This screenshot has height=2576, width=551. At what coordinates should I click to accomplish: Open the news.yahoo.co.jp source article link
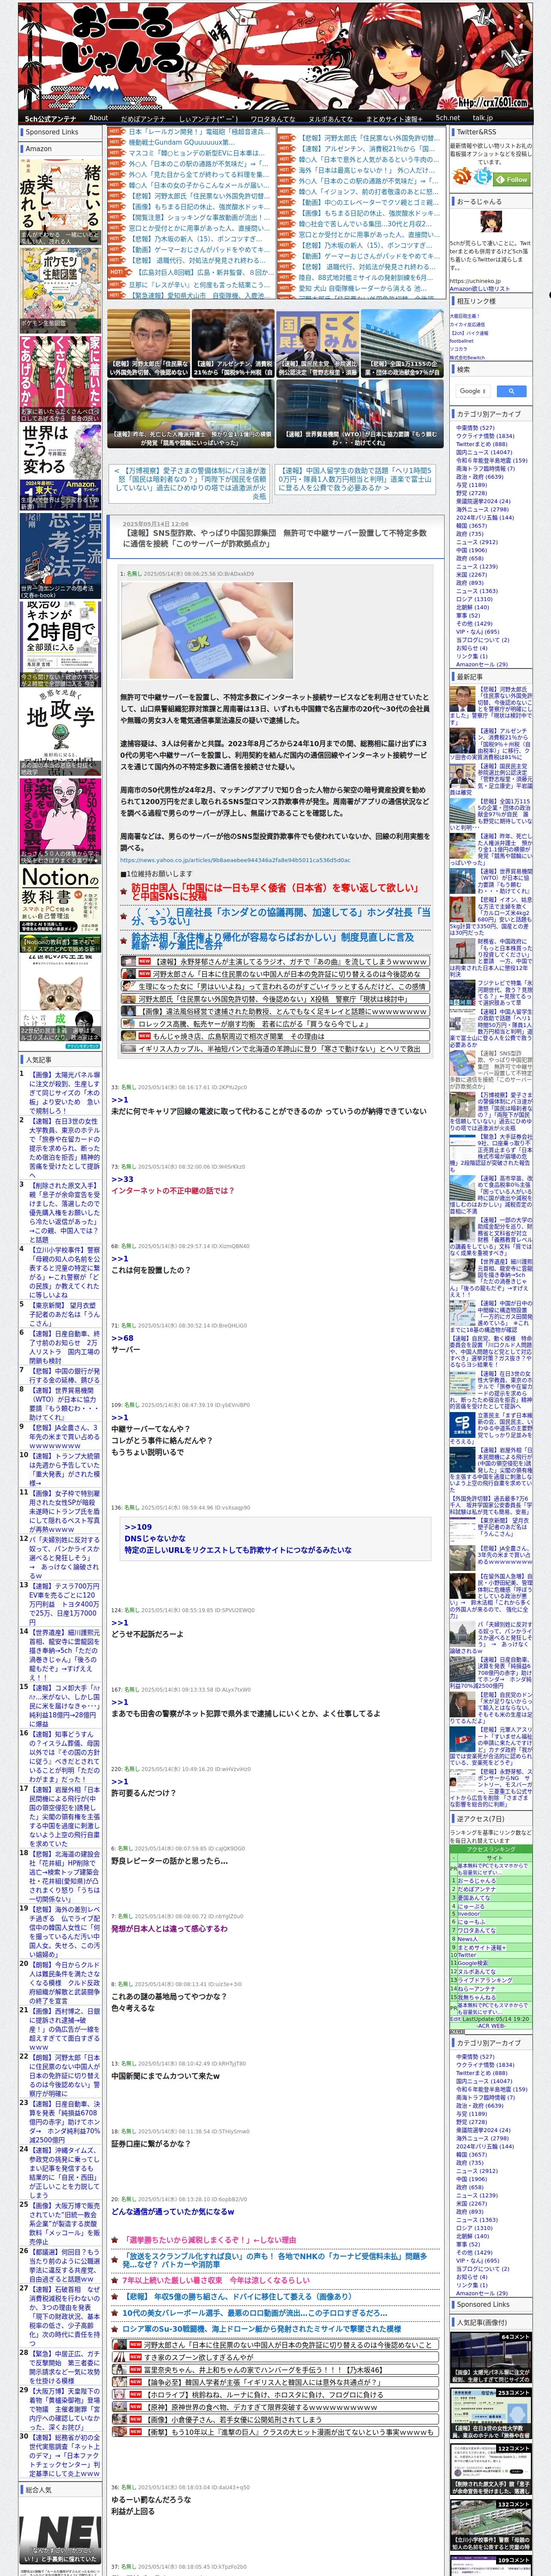tap(235, 860)
